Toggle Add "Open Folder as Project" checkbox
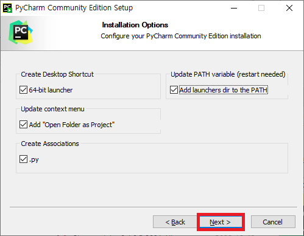This screenshot has width=304, height=236. point(23,125)
